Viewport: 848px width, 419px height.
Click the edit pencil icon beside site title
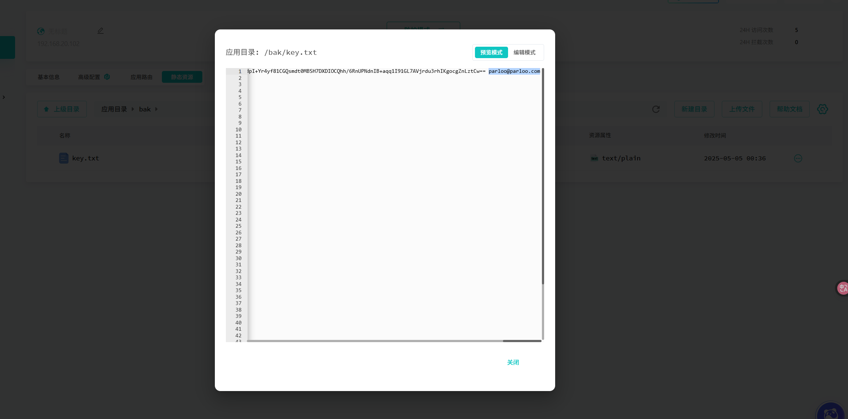[x=100, y=31]
